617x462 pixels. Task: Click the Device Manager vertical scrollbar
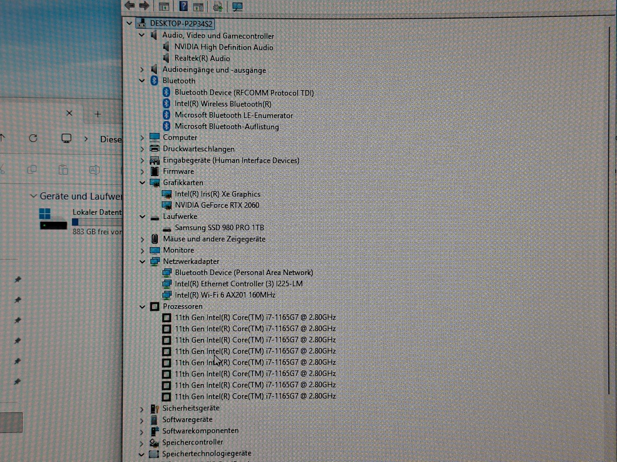(x=609, y=209)
